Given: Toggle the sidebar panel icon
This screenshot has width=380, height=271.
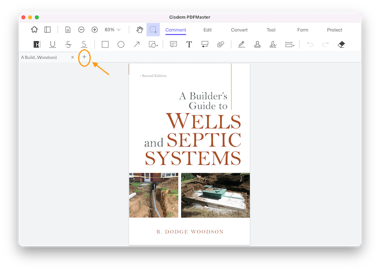Looking at the screenshot, I should (48, 29).
